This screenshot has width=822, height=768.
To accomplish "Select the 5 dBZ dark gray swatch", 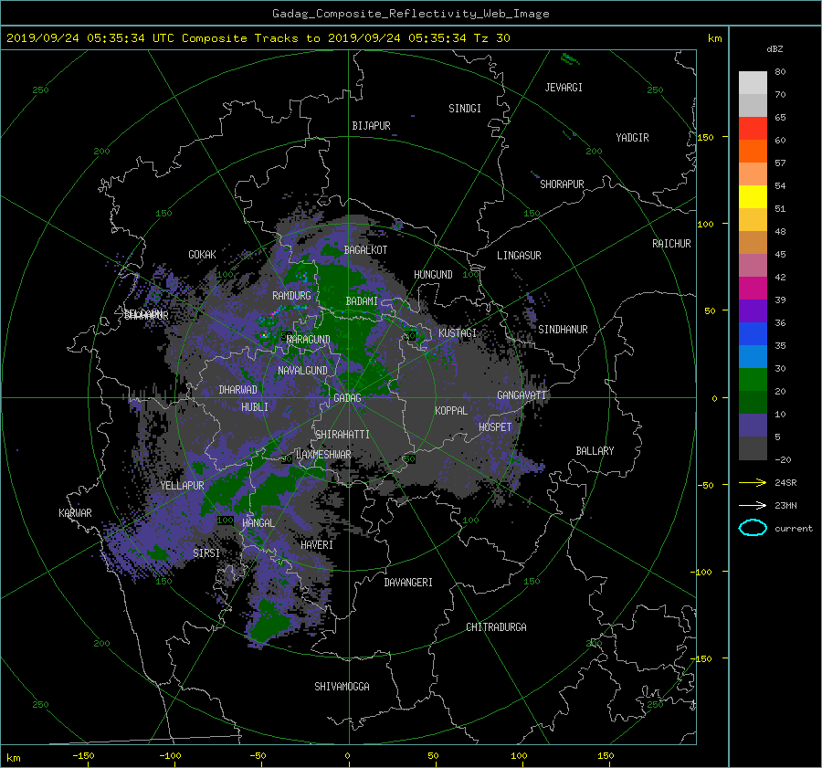I will 753,448.
